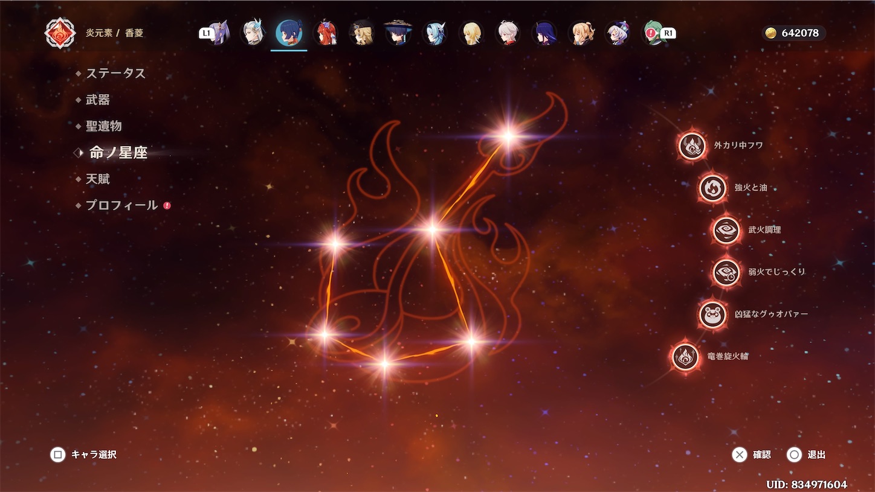Image resolution: width=875 pixels, height=492 pixels.
Task: Click the L1 previous-character button
Action: 206,33
